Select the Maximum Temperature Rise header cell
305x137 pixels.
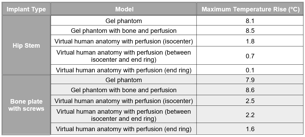click(x=250, y=10)
